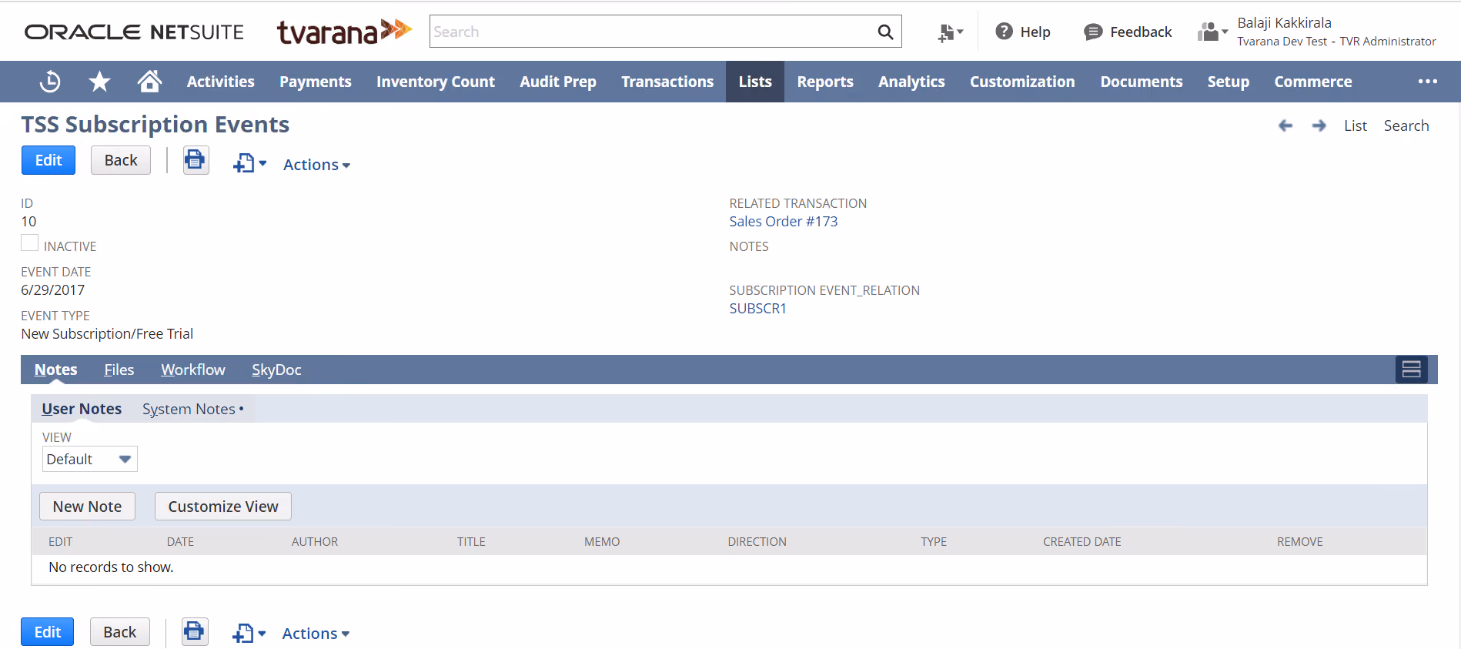Open the Customization menu
1461x649 pixels.
click(x=1022, y=82)
